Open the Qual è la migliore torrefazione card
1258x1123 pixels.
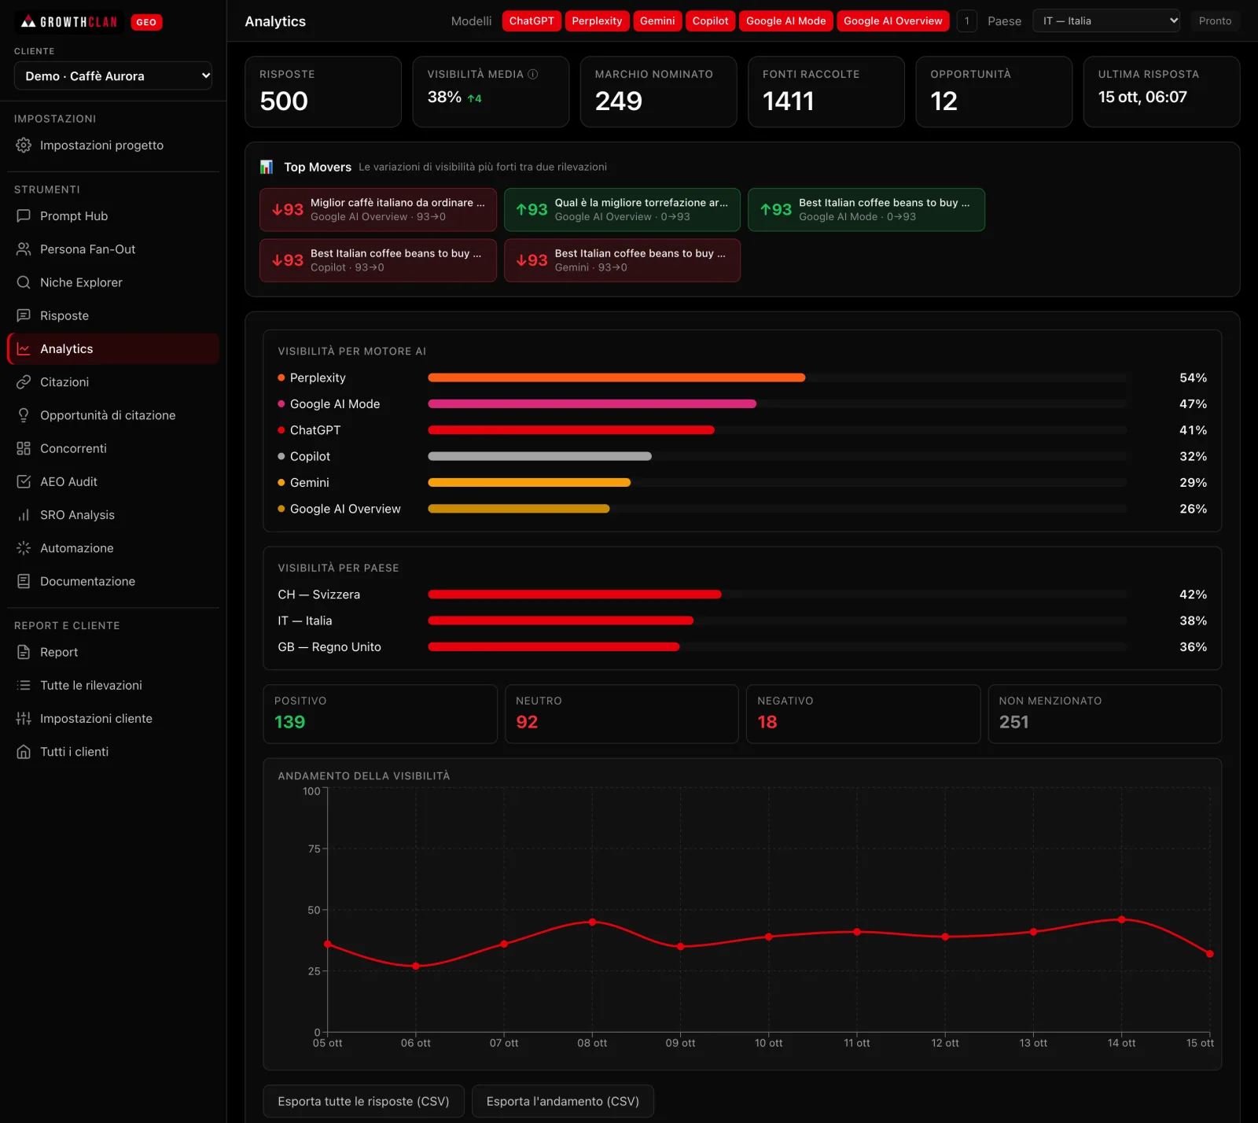pyautogui.click(x=622, y=210)
